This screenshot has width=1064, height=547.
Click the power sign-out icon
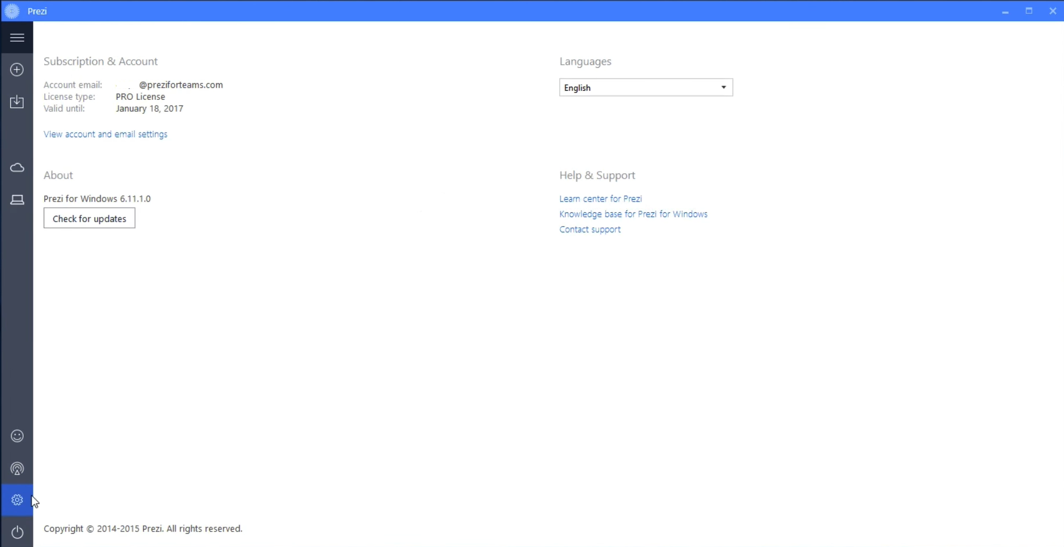17,532
